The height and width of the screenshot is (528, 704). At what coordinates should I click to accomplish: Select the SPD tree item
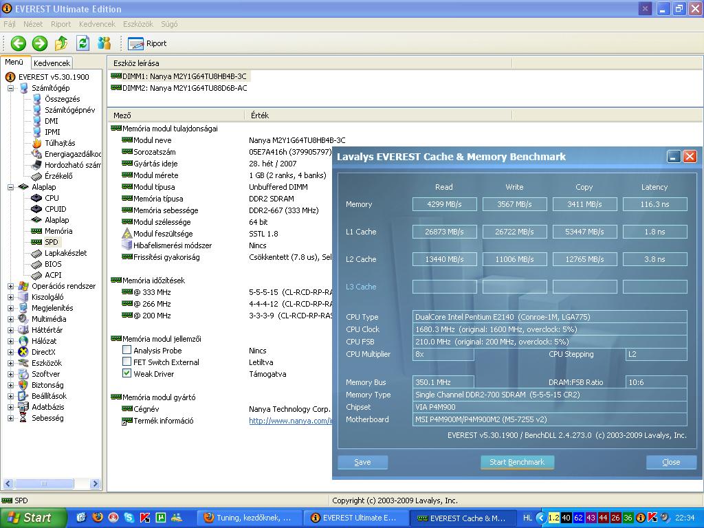52,242
